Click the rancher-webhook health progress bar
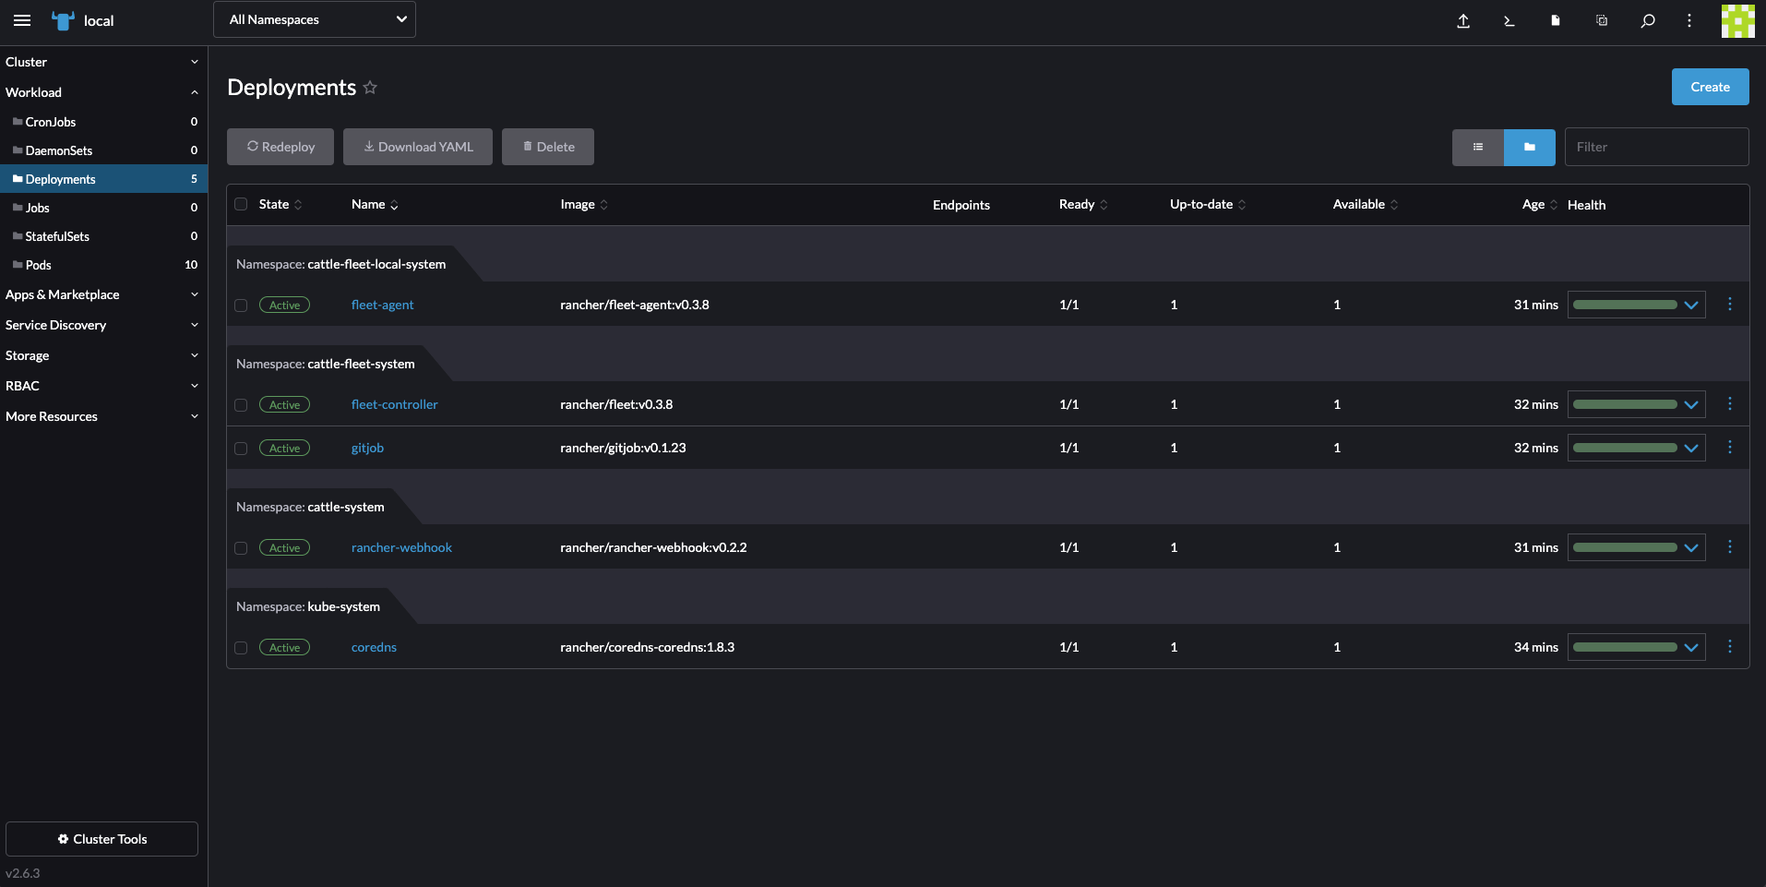 (x=1625, y=547)
